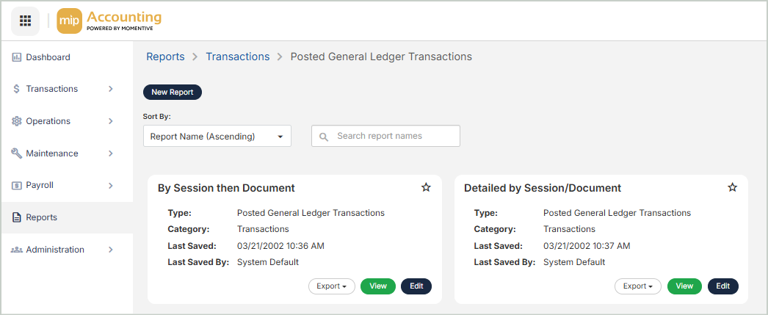Click the New Report button
Screen dimensions: 768x315
click(172, 93)
